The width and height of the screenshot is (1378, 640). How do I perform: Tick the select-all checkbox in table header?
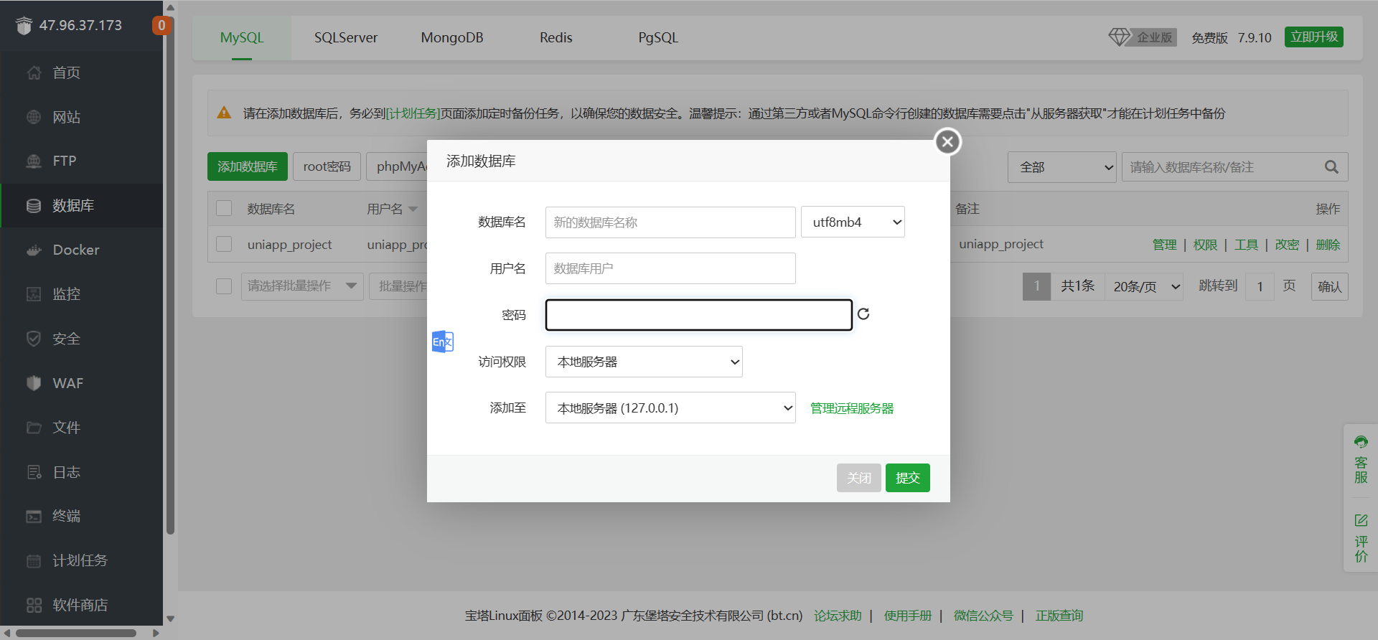pos(224,208)
